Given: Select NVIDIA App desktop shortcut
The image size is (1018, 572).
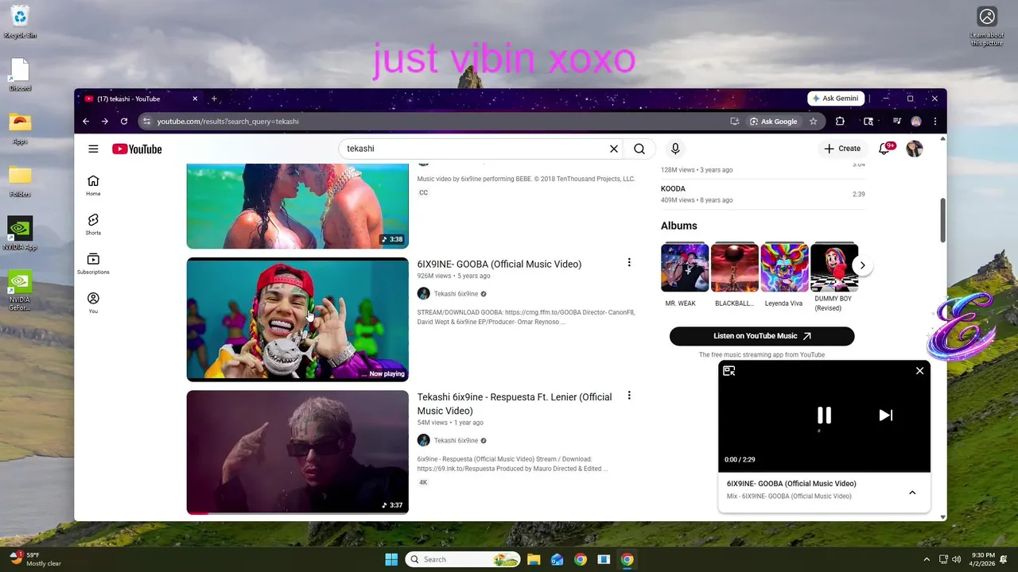Looking at the screenshot, I should click(20, 234).
